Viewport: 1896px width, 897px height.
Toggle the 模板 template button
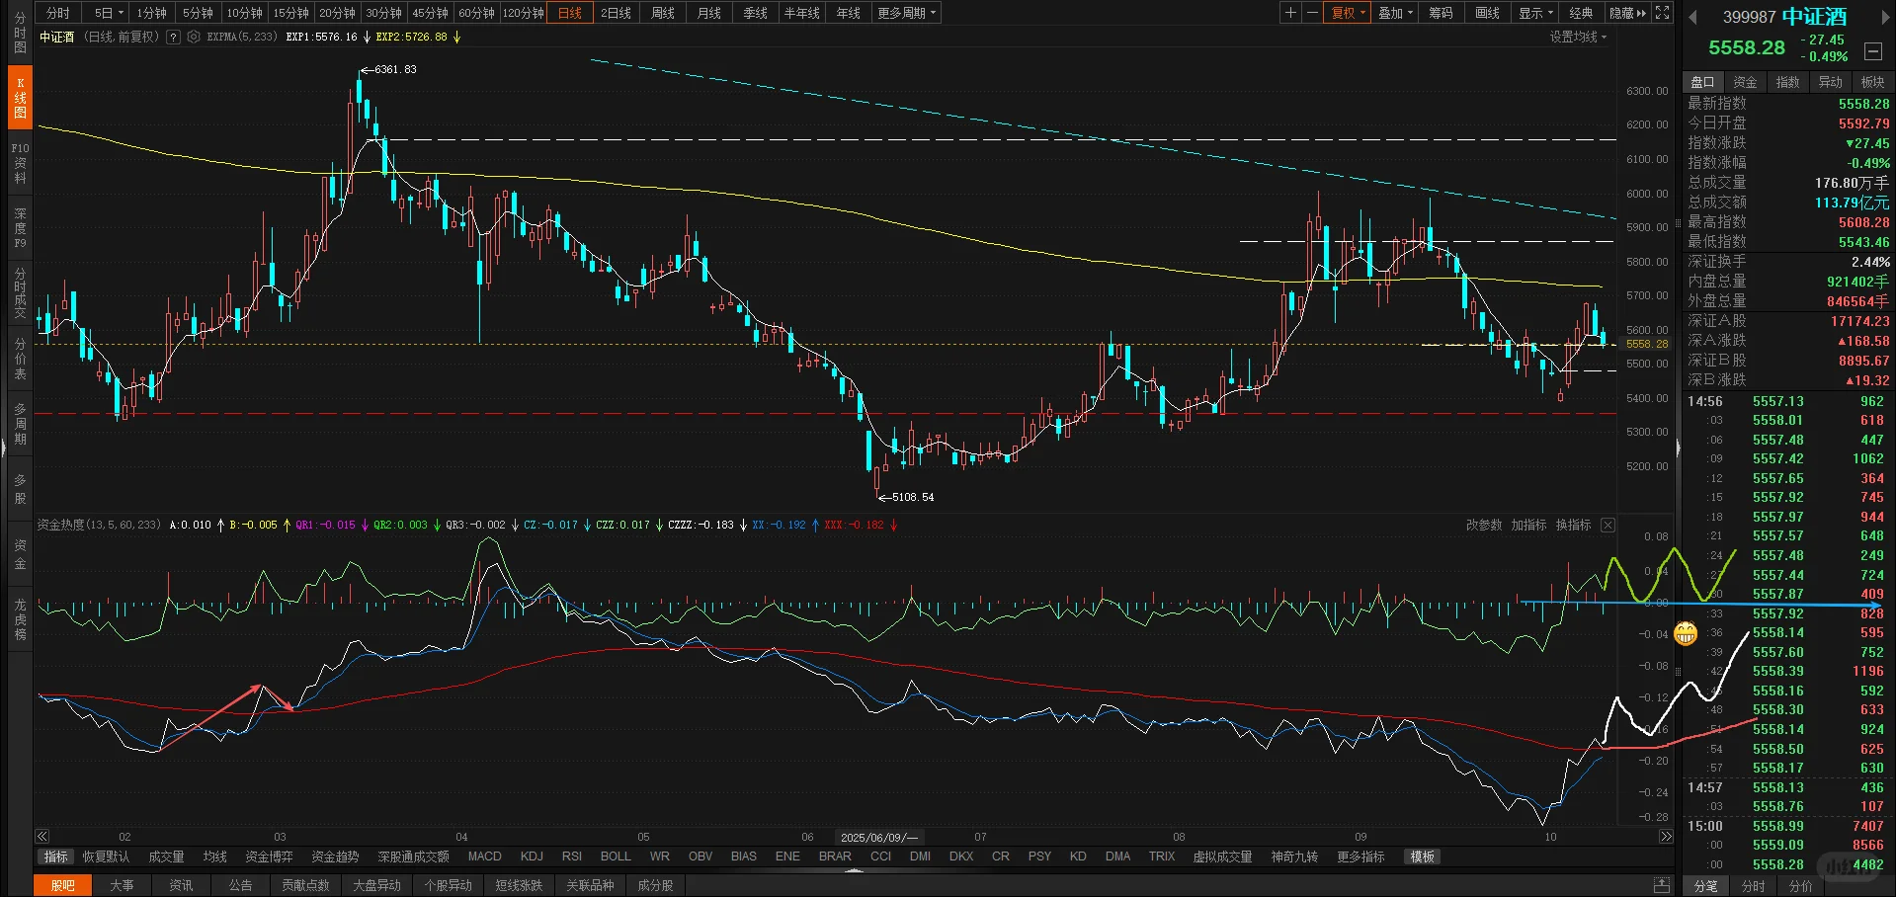click(x=1423, y=856)
